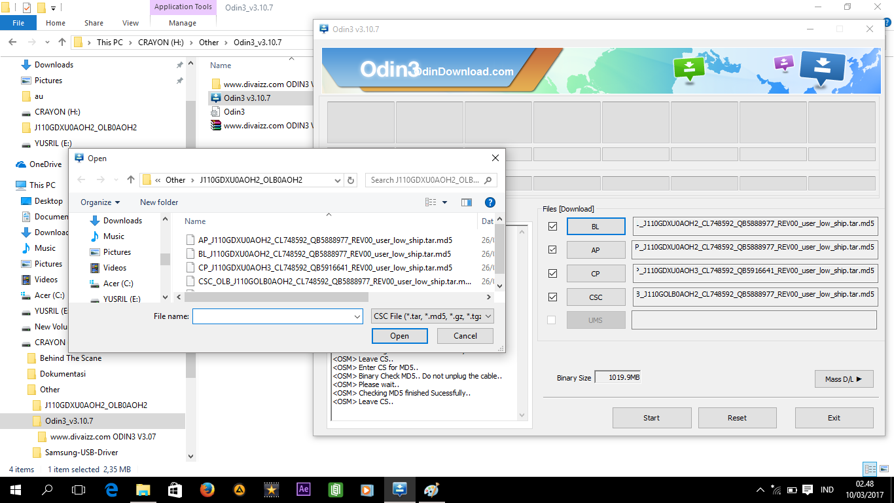Screen dimensions: 894x503
Task: Uncheck the BL checkbox in Odin3
Action: point(553,226)
